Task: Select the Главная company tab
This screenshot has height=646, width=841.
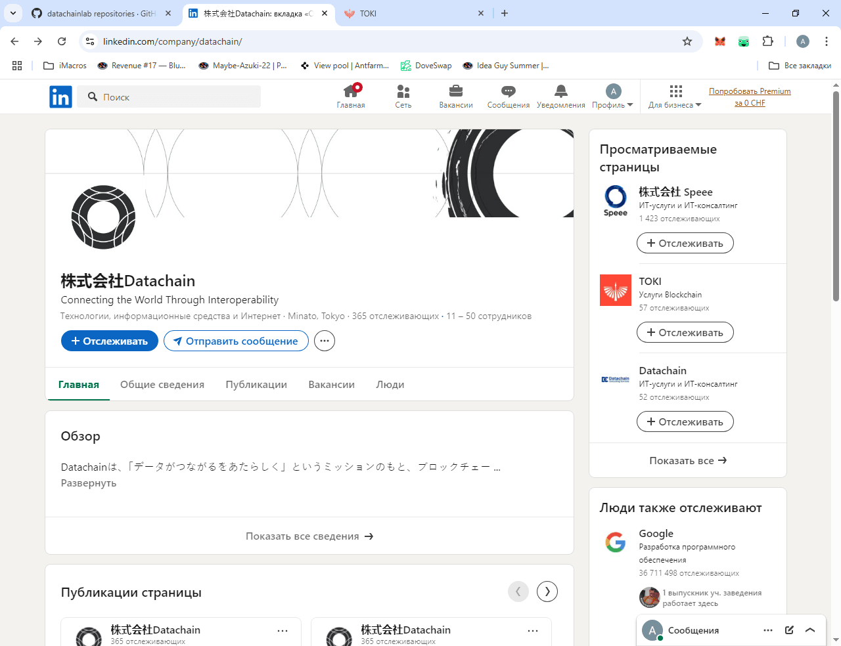Action: coord(79,385)
